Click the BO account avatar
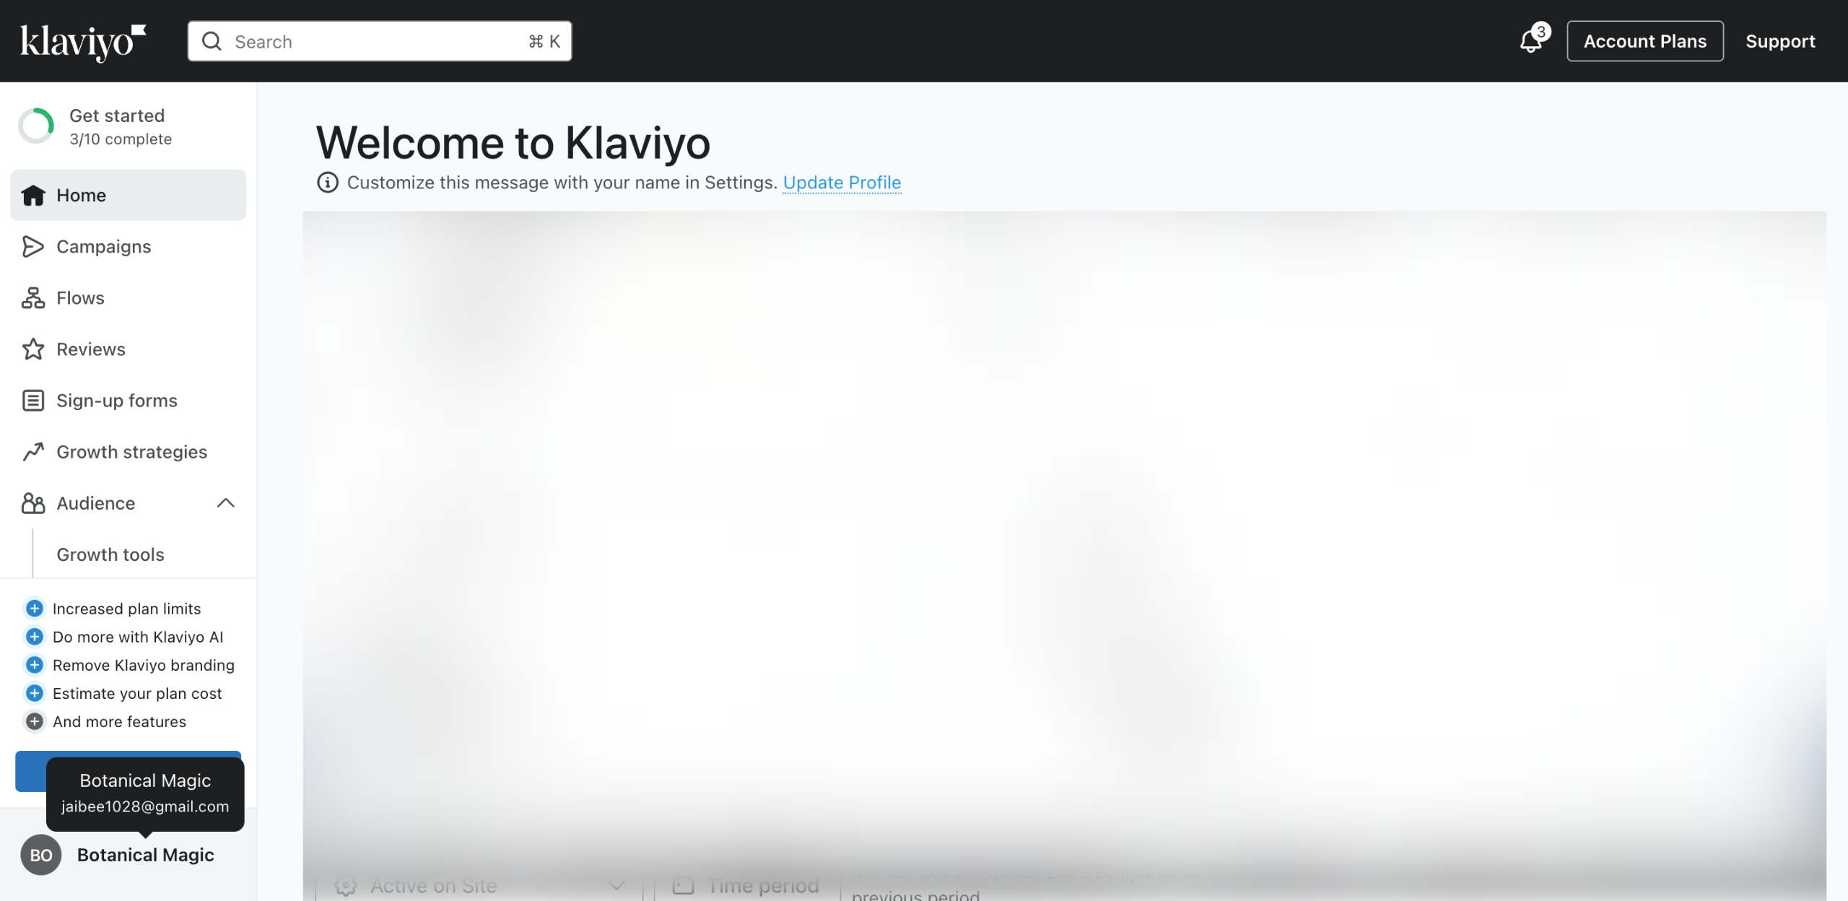Viewport: 1848px width, 901px height. point(40,855)
